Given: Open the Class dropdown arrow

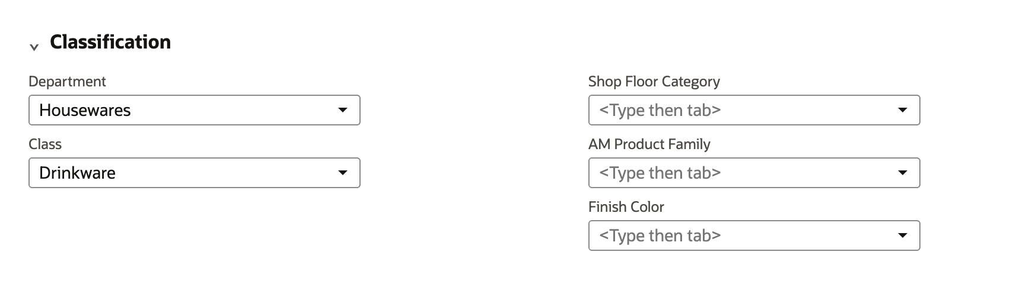Looking at the screenshot, I should tap(342, 173).
